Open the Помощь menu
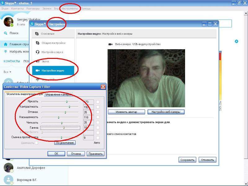Screen dimensions: 248x186 point(86,9)
